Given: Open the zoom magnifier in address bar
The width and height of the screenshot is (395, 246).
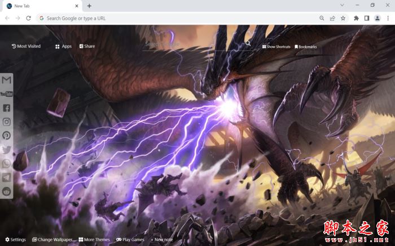Looking at the screenshot, I should coord(322,18).
